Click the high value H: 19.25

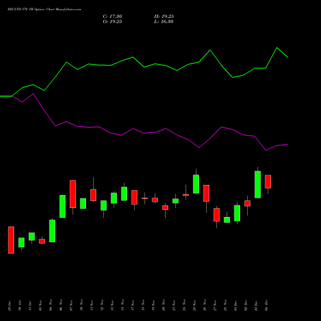click(x=164, y=17)
